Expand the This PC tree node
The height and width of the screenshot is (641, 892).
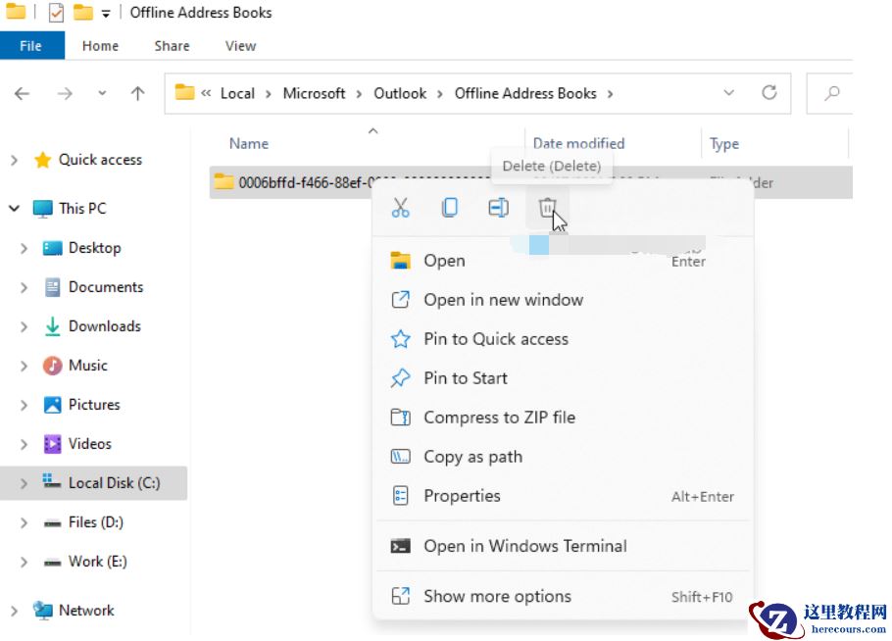pos(16,208)
